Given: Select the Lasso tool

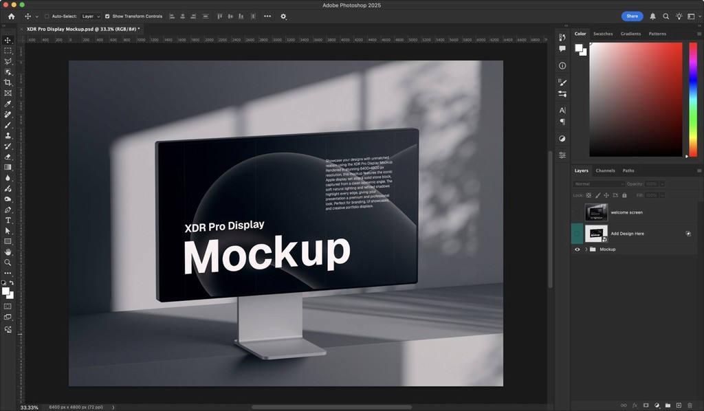Looking at the screenshot, I should tap(8, 61).
